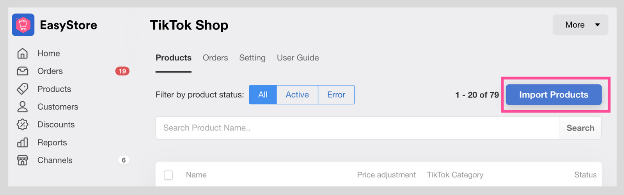The width and height of the screenshot is (624, 195).
Task: Tick the select-all checkbox beside Name
Action: 168,175
